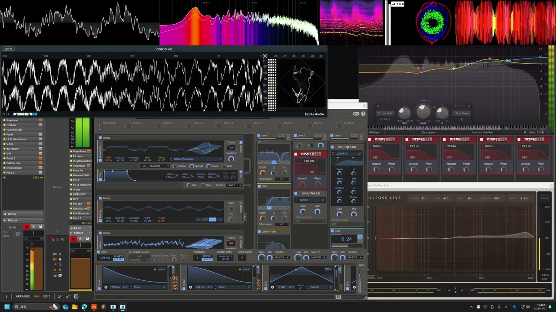Screen dimensions: 556x312
Task: Toggle Disperser enable in Lane 2
Action: [x=296, y=154]
